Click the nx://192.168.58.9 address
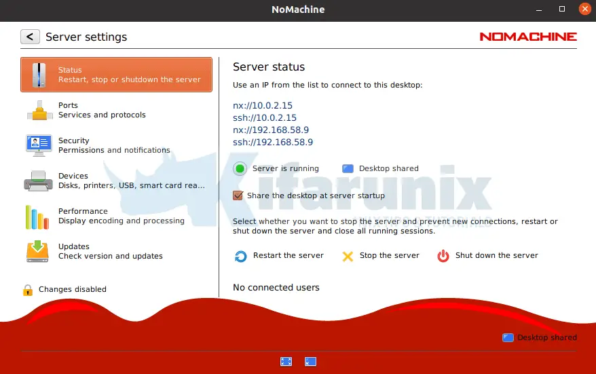This screenshot has height=374, width=596. click(271, 130)
